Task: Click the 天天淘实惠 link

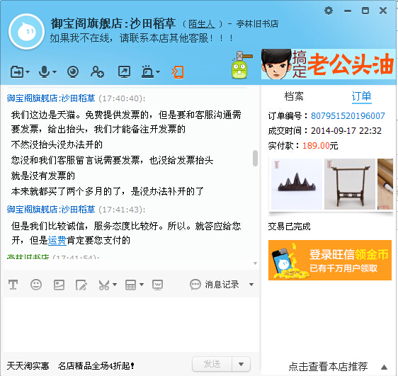Action: tap(28, 365)
